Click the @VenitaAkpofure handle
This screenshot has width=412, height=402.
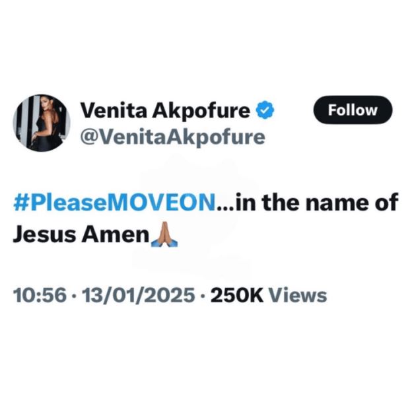click(x=172, y=137)
